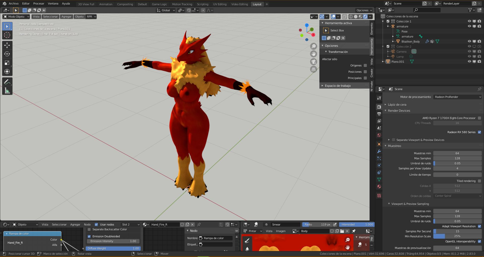Switch to material preview shading
This screenshot has width=484, height=257.
(x=360, y=17)
